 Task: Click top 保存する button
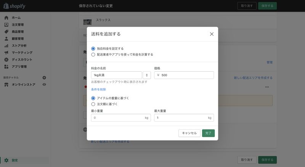tap(267, 6)
